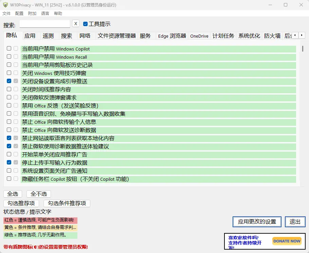Uncheck 禁止网站读取语言列表获取本地化内容
309x253 pixels.
(x=9, y=138)
